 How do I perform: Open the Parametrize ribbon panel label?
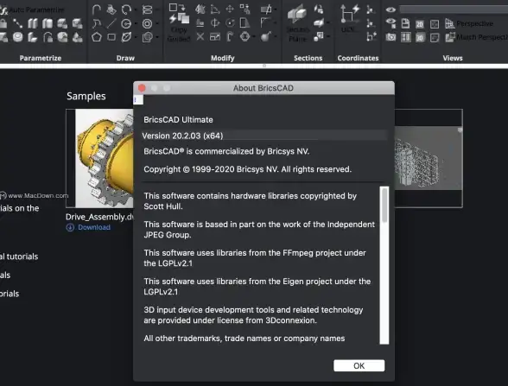pyautogui.click(x=41, y=58)
